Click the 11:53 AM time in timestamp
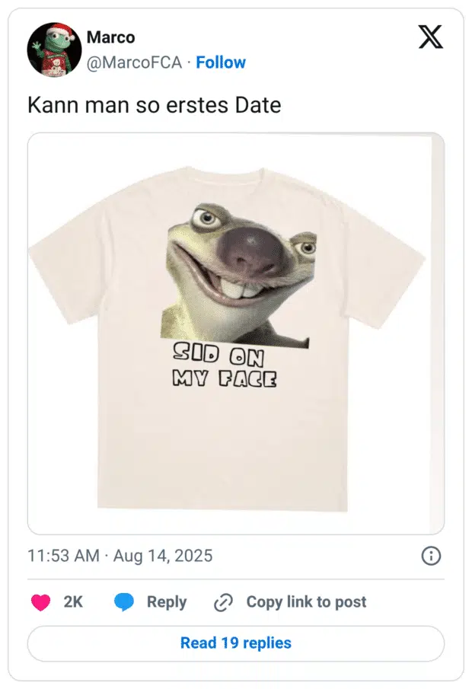472x689 pixels. [63, 556]
